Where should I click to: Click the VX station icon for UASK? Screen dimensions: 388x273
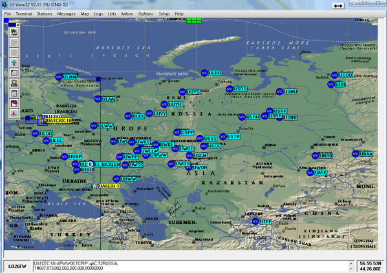310,172
